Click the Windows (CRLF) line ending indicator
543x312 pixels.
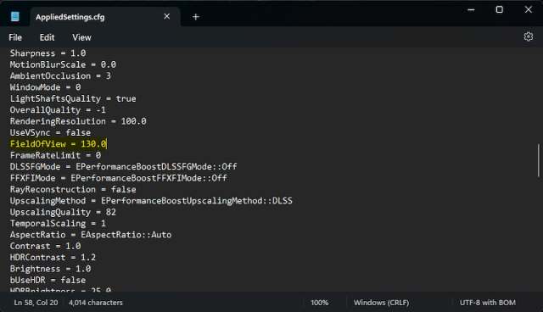coord(381,303)
